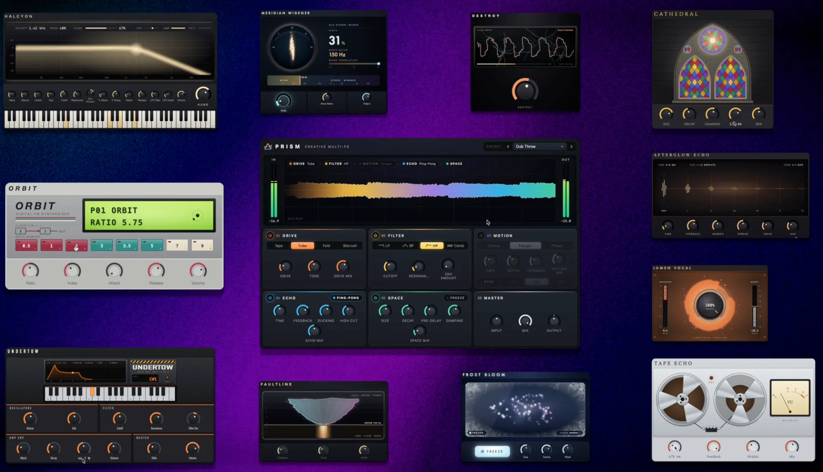Enable the Motion module power button

(481, 236)
